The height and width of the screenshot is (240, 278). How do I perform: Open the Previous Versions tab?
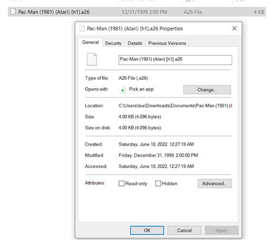(167, 43)
